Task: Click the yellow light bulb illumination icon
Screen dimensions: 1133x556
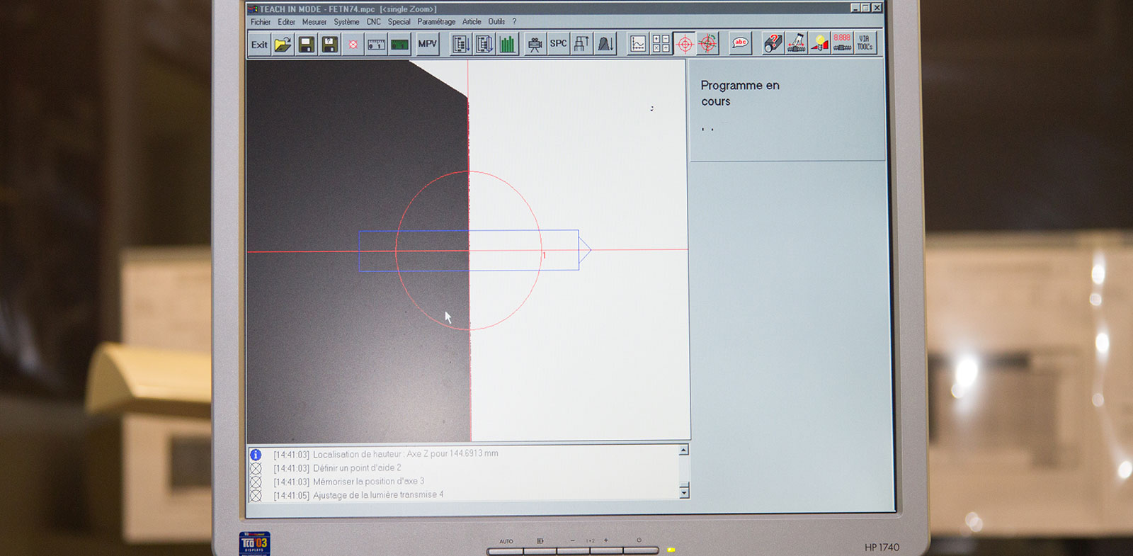Action: [x=819, y=43]
